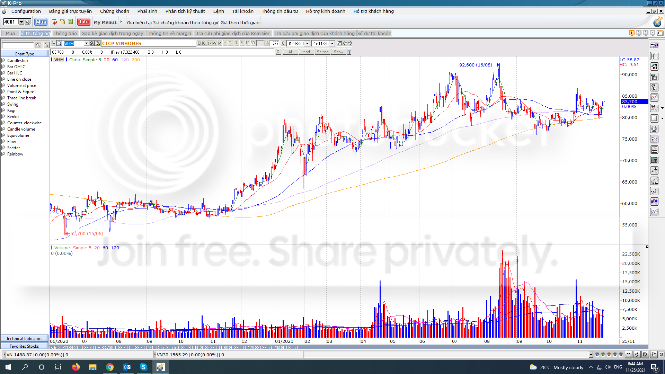665x374 pixels.
Task: Select Candlestick in Chart Type list
Action: point(18,61)
